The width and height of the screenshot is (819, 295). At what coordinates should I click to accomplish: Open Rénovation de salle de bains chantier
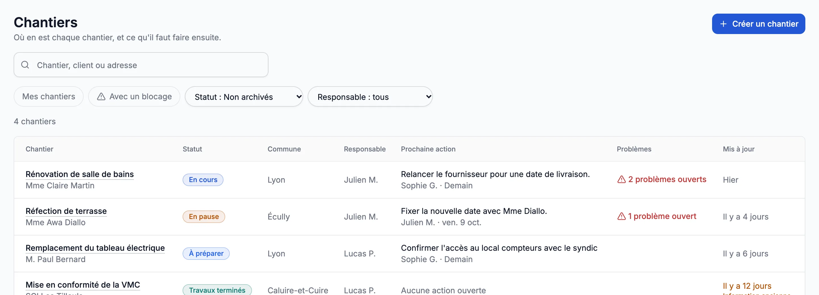(80, 174)
